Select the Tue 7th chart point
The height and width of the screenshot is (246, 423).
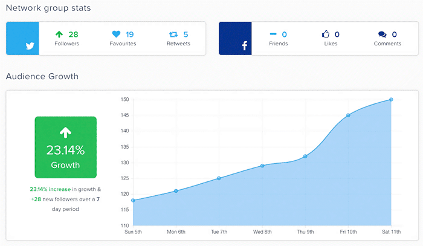(219, 178)
